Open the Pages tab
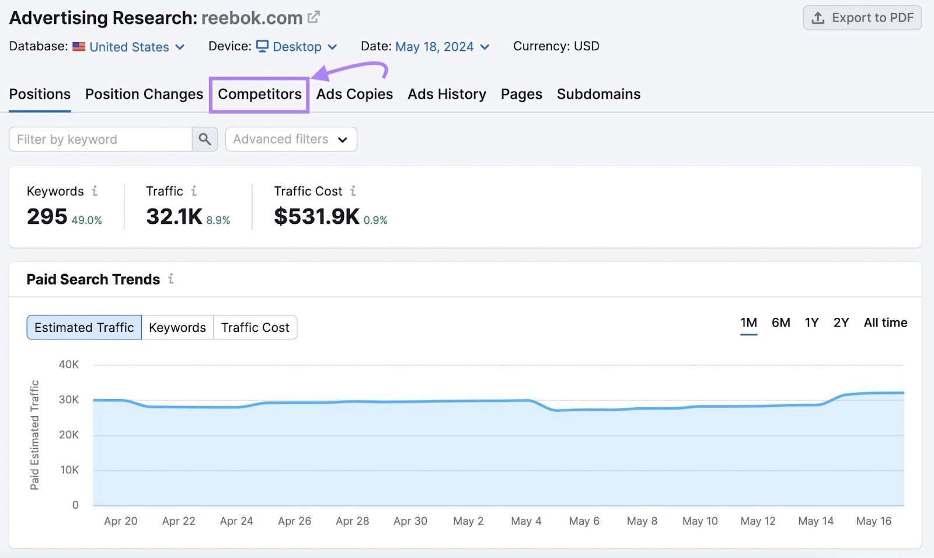This screenshot has width=934, height=558. coord(521,94)
